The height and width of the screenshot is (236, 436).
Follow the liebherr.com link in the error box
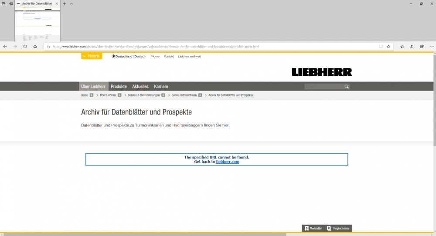coord(228,162)
